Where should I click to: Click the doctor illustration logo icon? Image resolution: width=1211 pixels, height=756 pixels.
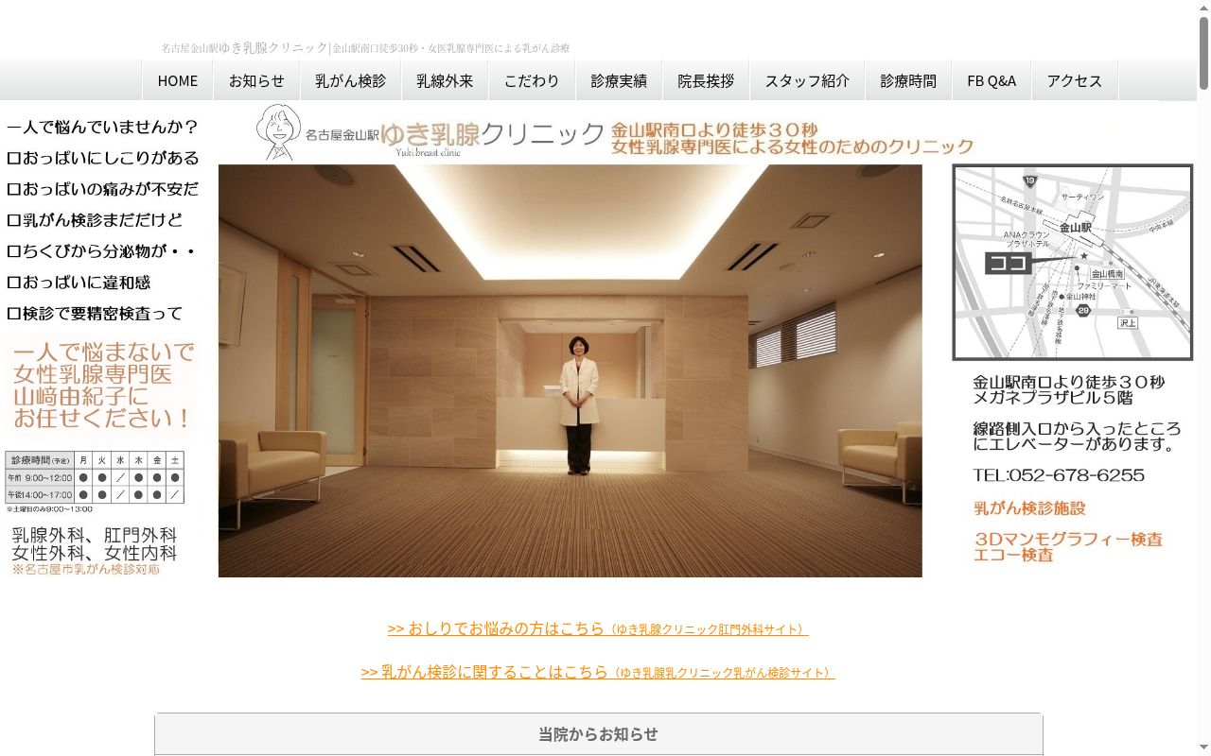278,132
